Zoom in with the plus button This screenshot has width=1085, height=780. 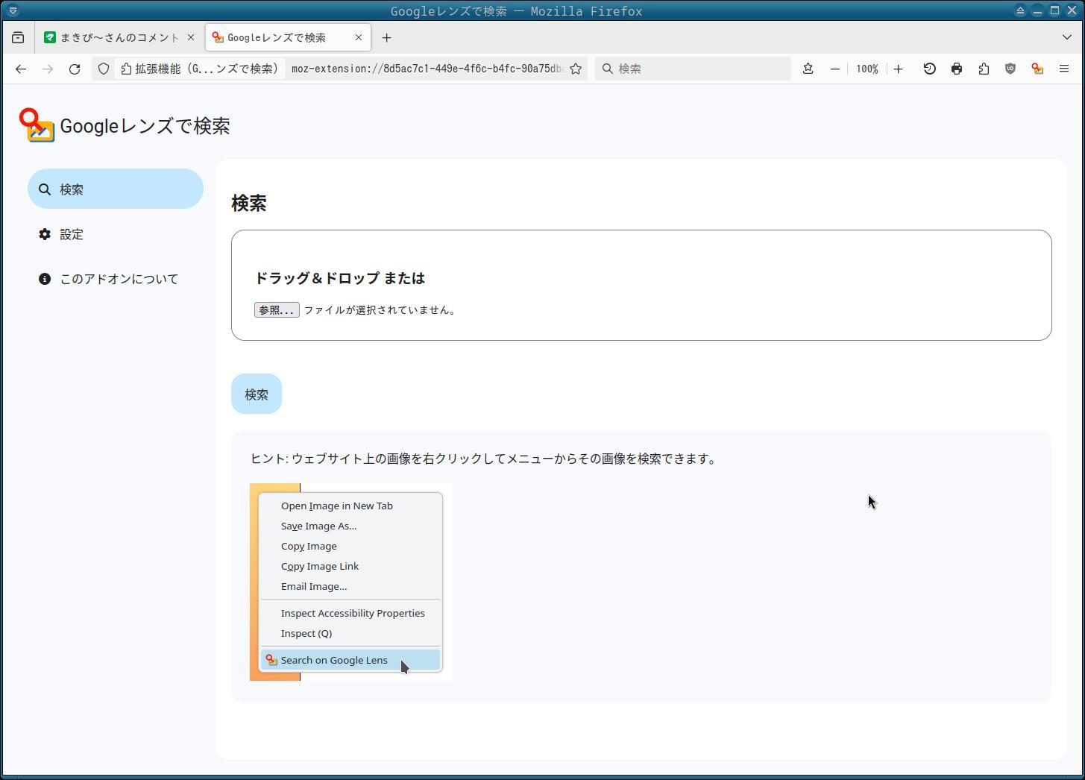(899, 69)
